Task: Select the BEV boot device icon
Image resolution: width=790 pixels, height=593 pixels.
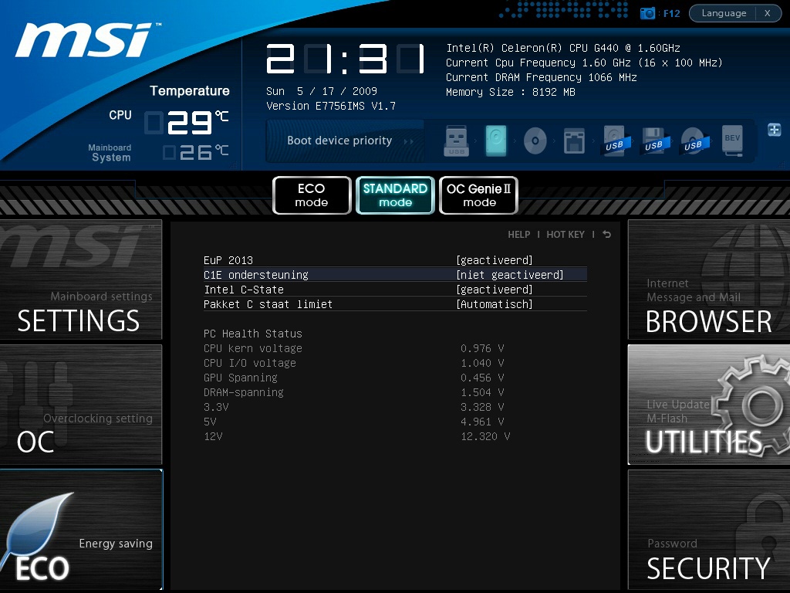Action: coord(733,141)
